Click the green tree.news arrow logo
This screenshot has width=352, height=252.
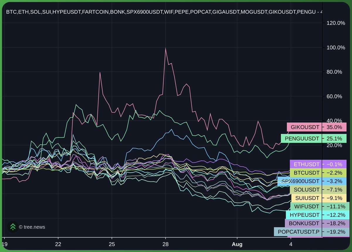pyautogui.click(x=13, y=227)
